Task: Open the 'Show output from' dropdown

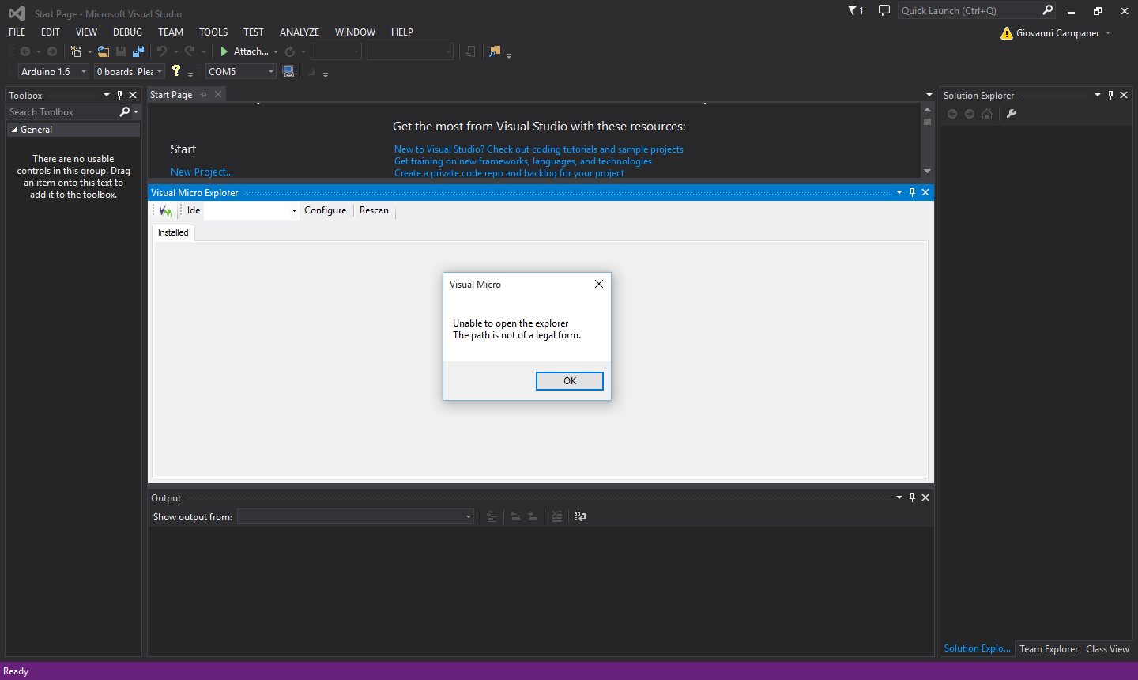Action: click(356, 517)
